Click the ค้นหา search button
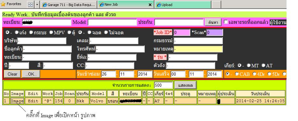Viewport: 298px width, 121px height. click(x=213, y=22)
